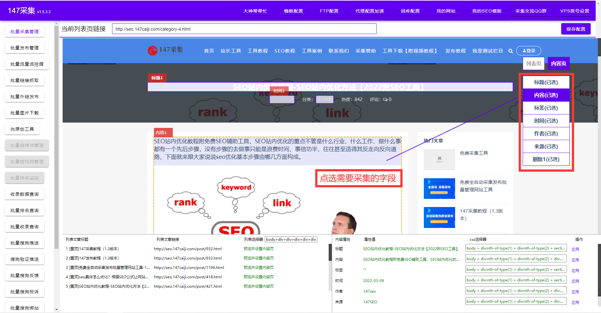The height and width of the screenshot is (313, 601).
Task: Edit the CSS selector for 作者 row
Action: (516, 291)
